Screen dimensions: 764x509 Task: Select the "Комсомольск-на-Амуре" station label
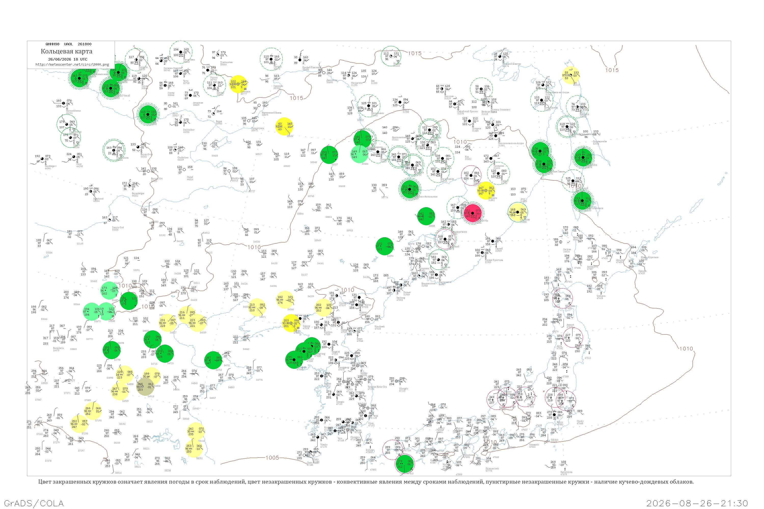point(511,143)
